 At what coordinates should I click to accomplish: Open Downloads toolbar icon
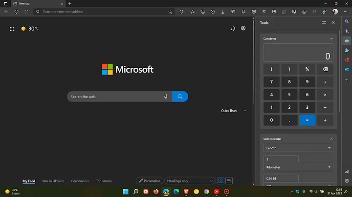click(223, 12)
